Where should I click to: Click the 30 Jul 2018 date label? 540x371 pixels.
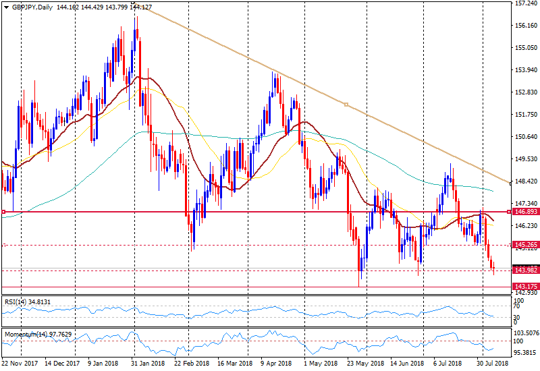click(492, 363)
